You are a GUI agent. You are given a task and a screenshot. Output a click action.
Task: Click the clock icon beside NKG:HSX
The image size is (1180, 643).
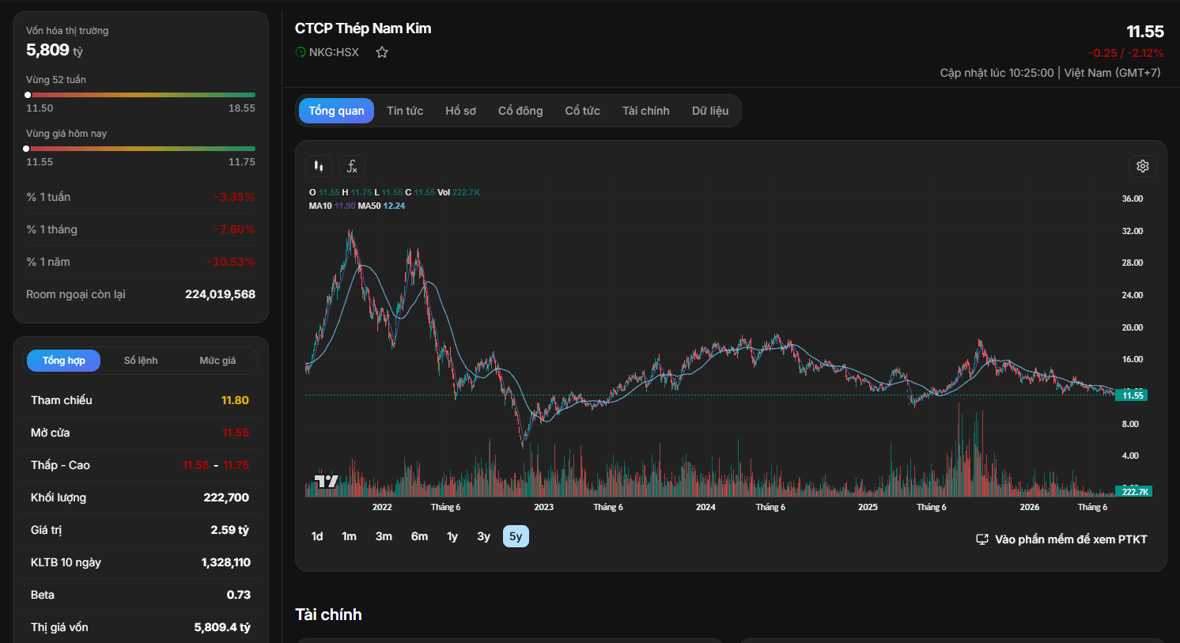point(301,52)
